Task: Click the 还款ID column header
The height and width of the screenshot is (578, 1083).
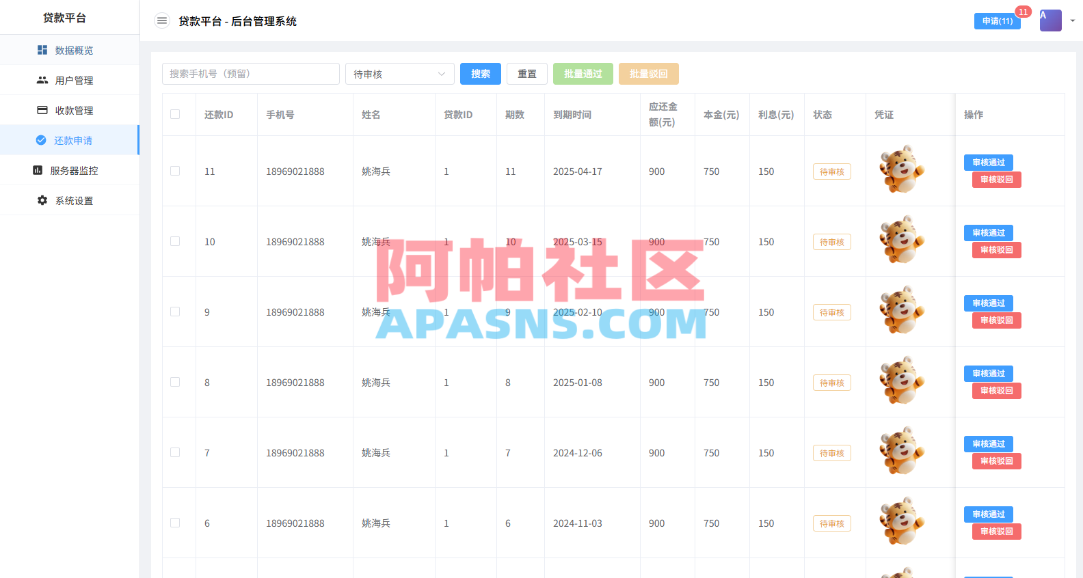Action: [219, 115]
